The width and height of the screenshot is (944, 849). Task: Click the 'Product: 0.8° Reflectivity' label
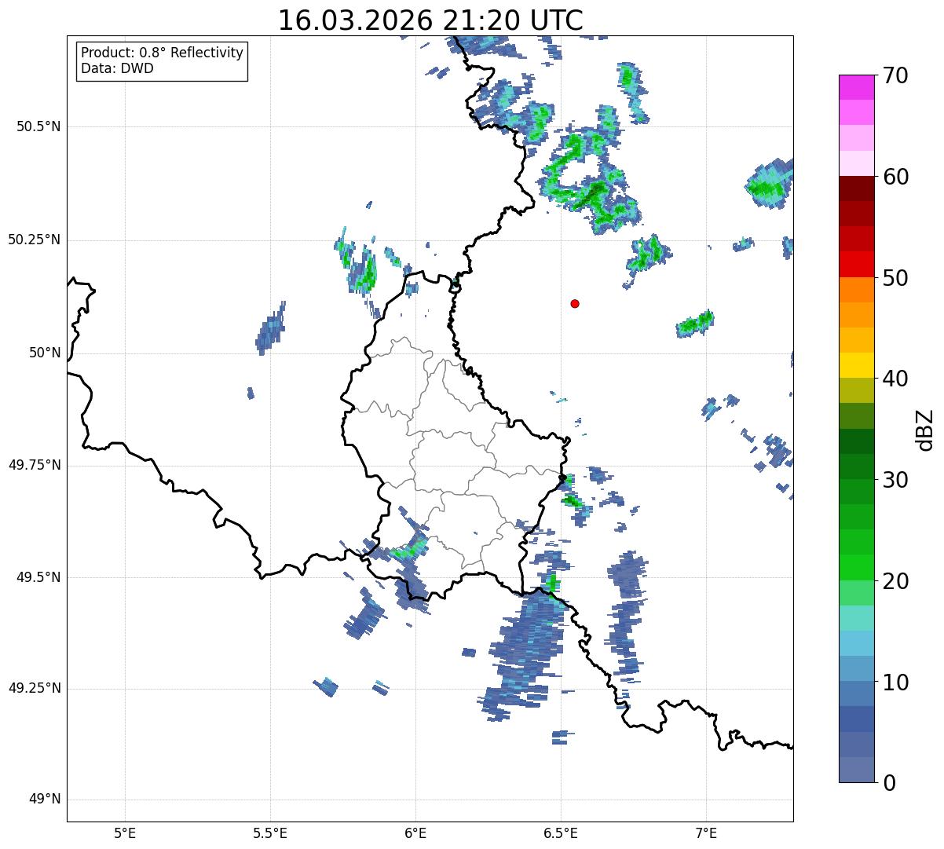(x=163, y=53)
